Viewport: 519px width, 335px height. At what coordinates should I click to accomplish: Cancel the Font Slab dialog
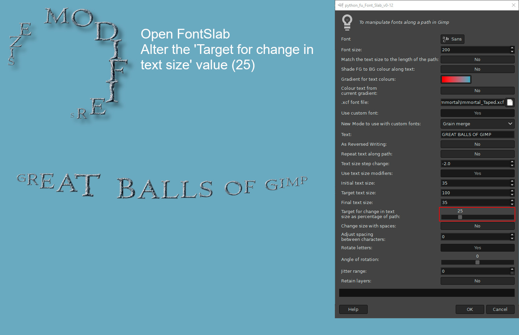[x=500, y=309]
